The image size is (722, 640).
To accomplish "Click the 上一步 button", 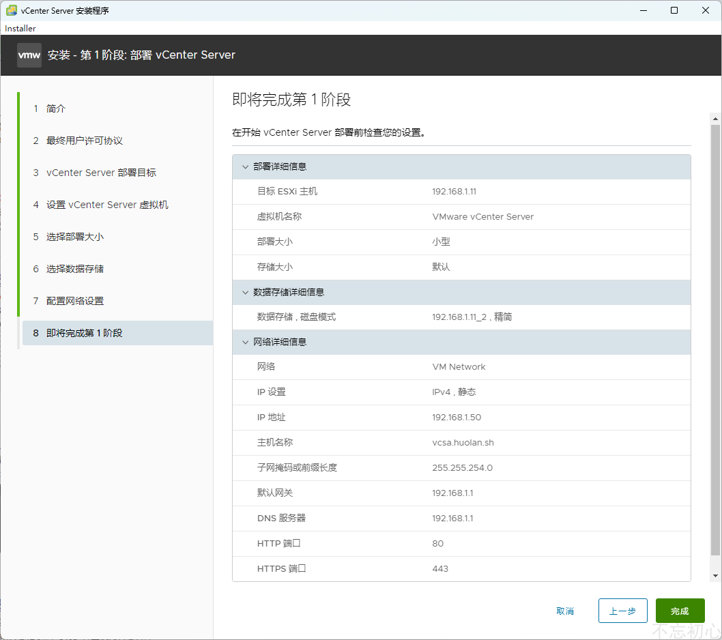I will tap(622, 611).
